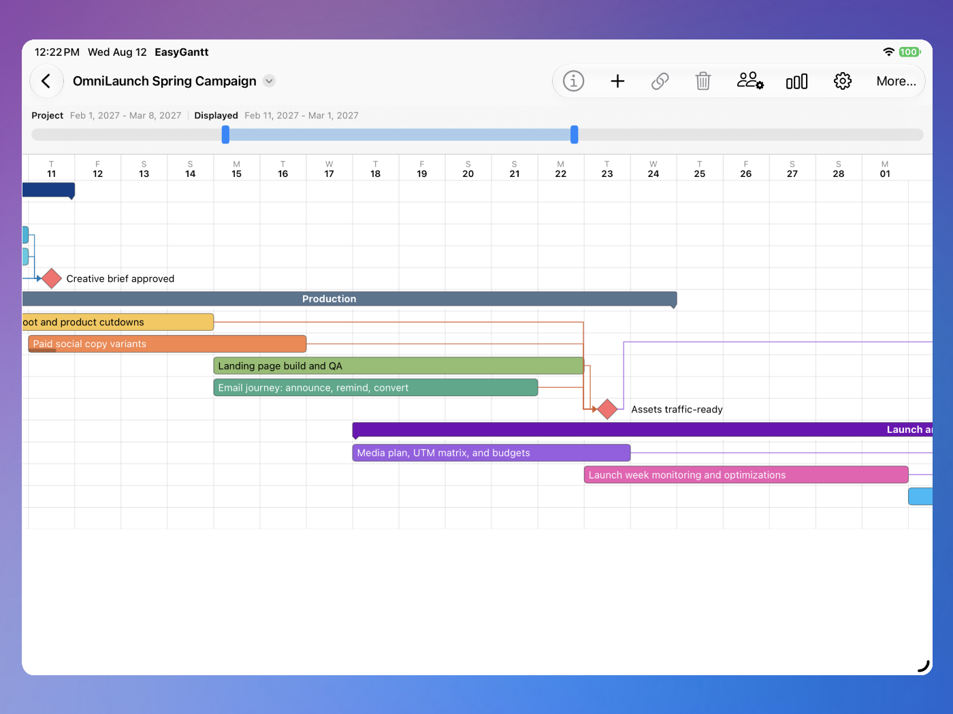Select Email journey task bar
Screen dimensions: 953x714
pyautogui.click(x=376, y=387)
